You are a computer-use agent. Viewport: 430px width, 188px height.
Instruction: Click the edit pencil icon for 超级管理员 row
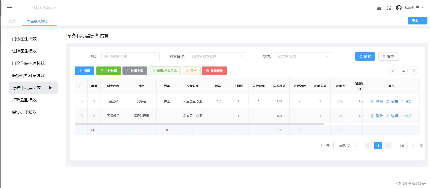point(388,116)
